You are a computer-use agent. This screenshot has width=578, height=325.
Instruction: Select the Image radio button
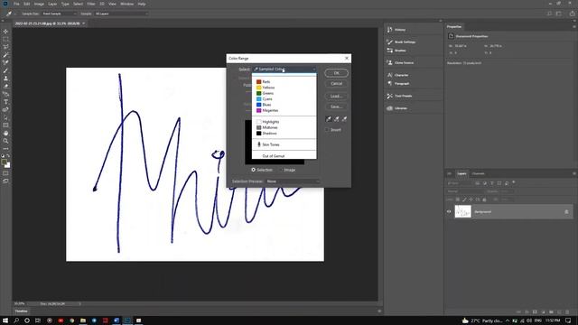[x=281, y=170]
